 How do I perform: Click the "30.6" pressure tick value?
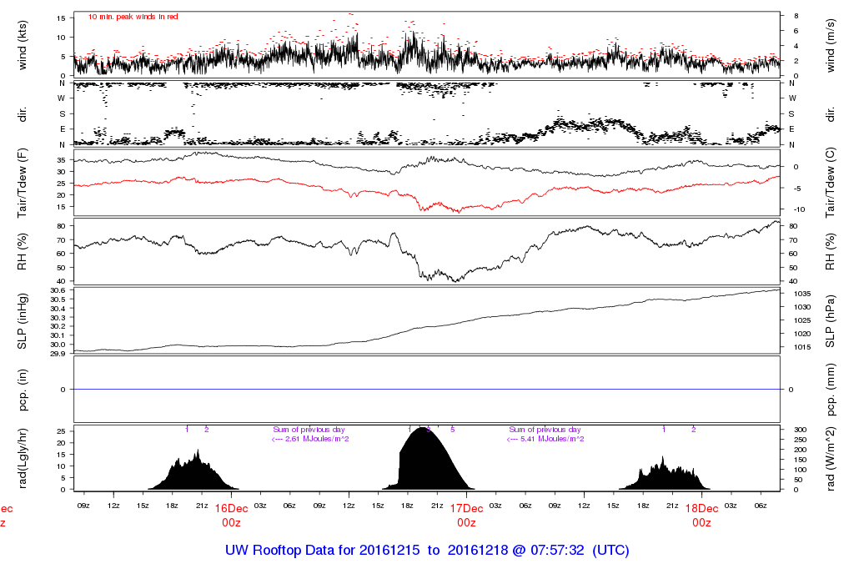(58, 290)
